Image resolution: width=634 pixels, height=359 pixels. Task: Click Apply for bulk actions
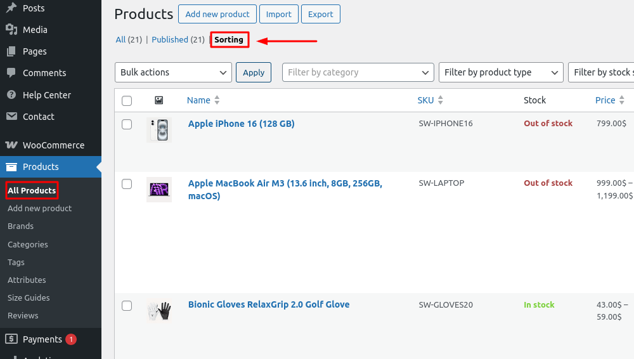(254, 72)
